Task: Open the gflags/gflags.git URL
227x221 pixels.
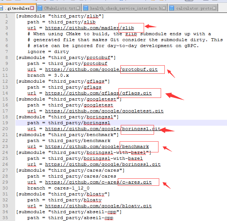Action: [x=99, y=93]
